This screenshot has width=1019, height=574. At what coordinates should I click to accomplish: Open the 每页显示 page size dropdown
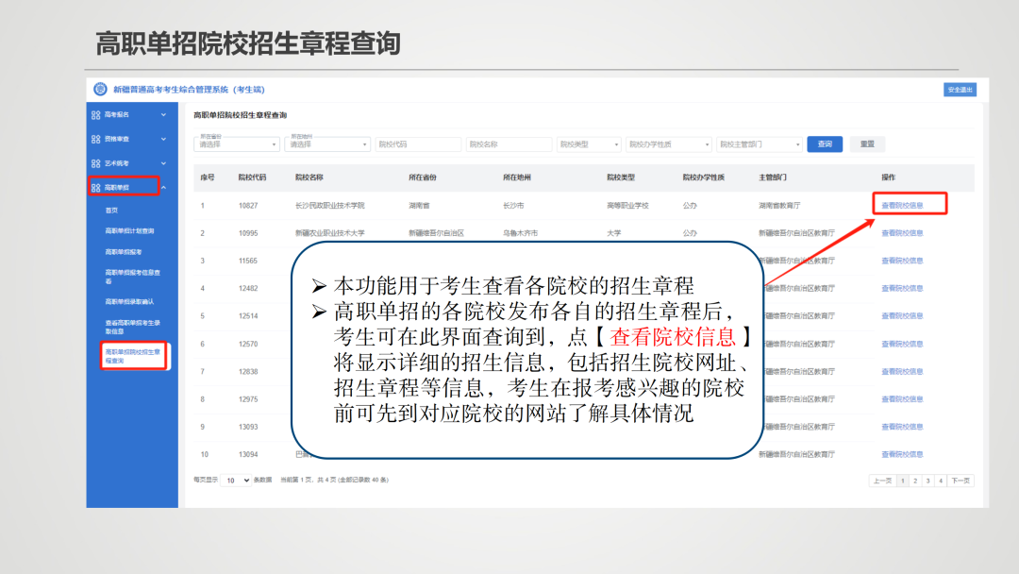pos(235,481)
